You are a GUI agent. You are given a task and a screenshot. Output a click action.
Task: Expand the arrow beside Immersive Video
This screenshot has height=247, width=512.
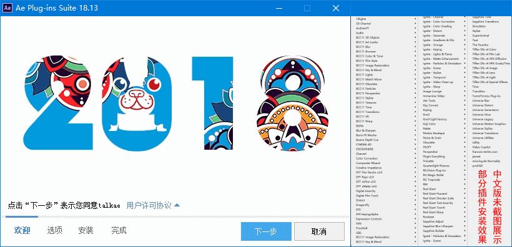coord(465,96)
